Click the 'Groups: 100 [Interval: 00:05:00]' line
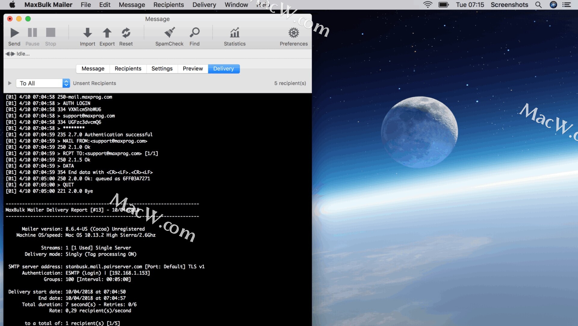Image resolution: width=578 pixels, height=326 pixels. coord(87,279)
